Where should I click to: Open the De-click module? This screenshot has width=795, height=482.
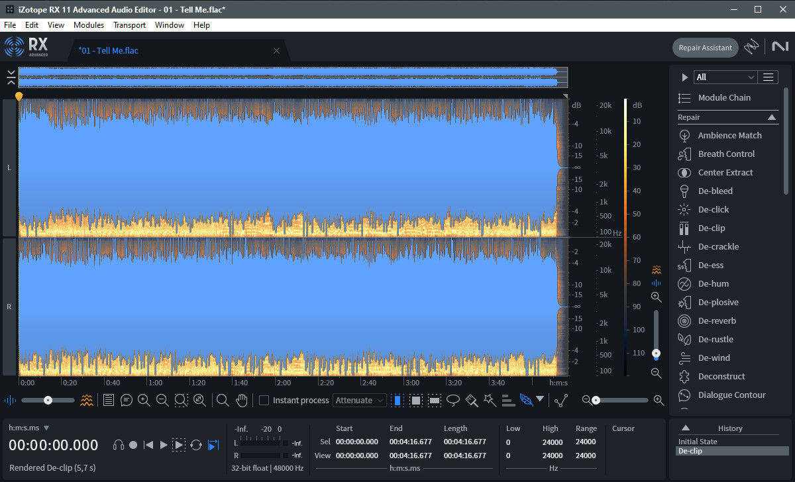713,209
